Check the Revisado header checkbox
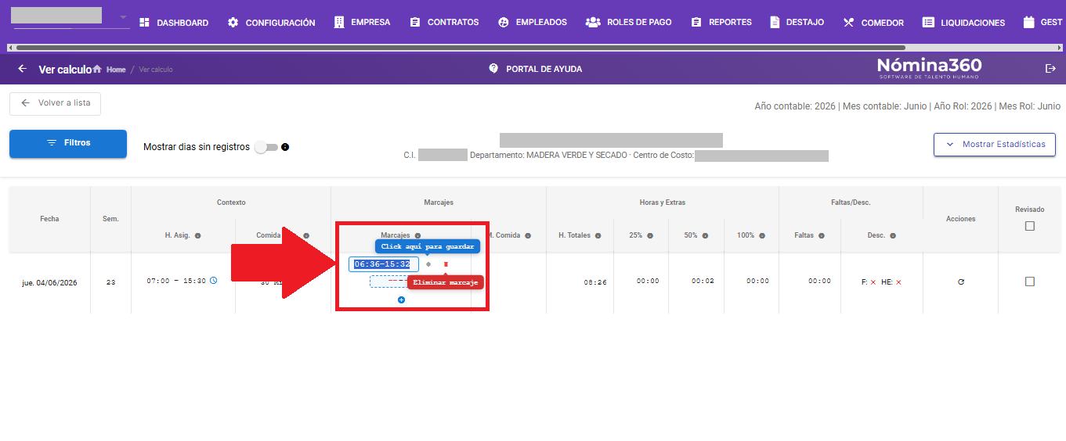 click(x=1029, y=226)
